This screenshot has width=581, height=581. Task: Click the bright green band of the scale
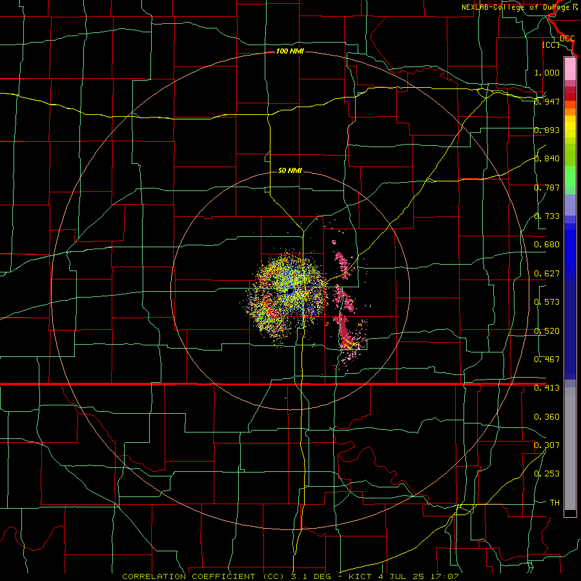tap(570, 176)
